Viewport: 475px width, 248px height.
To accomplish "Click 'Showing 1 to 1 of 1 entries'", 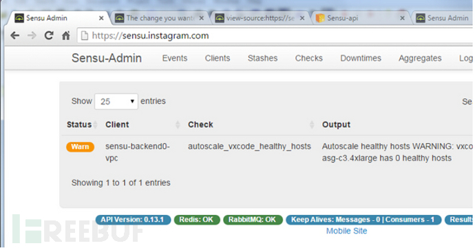I will click(x=121, y=183).
